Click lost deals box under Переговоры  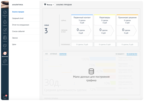105,44
